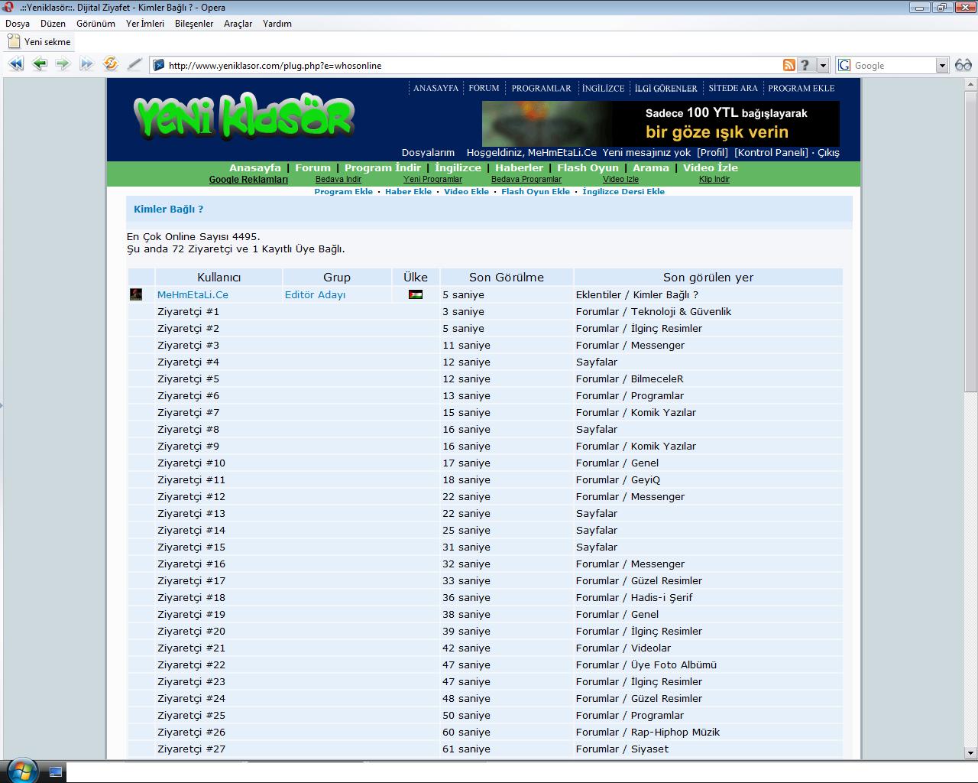Open the Araçlar menu
The image size is (978, 783).
click(238, 24)
